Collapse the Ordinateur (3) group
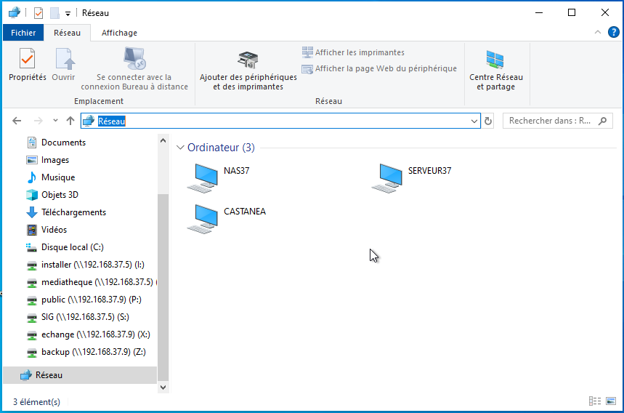The image size is (624, 413). (x=180, y=148)
